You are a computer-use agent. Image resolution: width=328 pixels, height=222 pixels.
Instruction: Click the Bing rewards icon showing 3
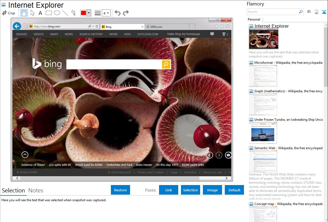(225, 34)
